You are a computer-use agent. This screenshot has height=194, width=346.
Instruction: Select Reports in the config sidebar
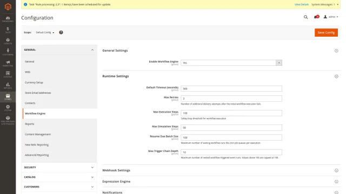[30, 124]
